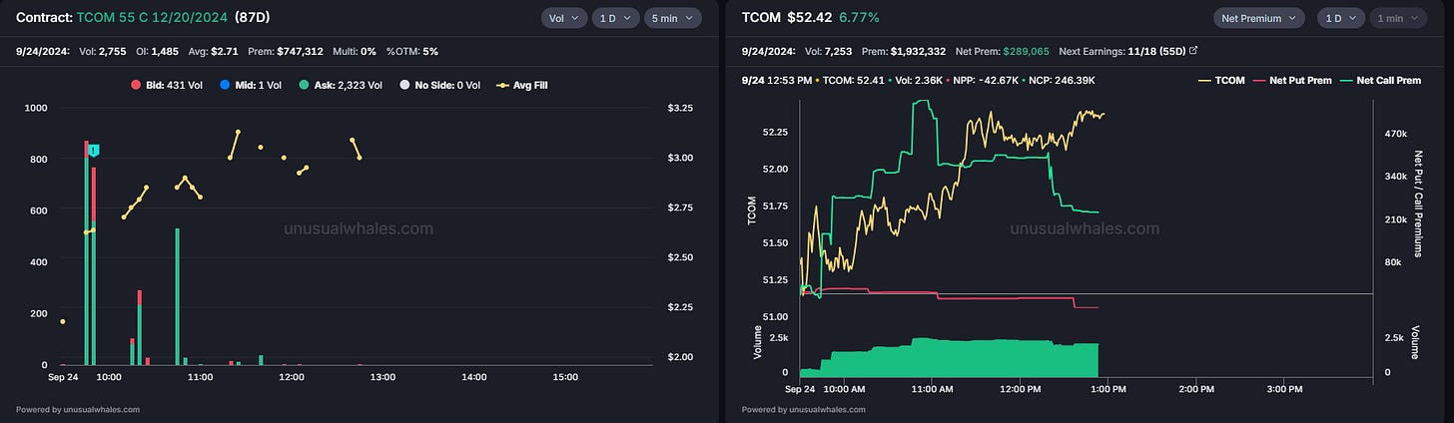Click the Vol: 2,755 contract stat
Screen dimensions: 1454x423
(104, 50)
